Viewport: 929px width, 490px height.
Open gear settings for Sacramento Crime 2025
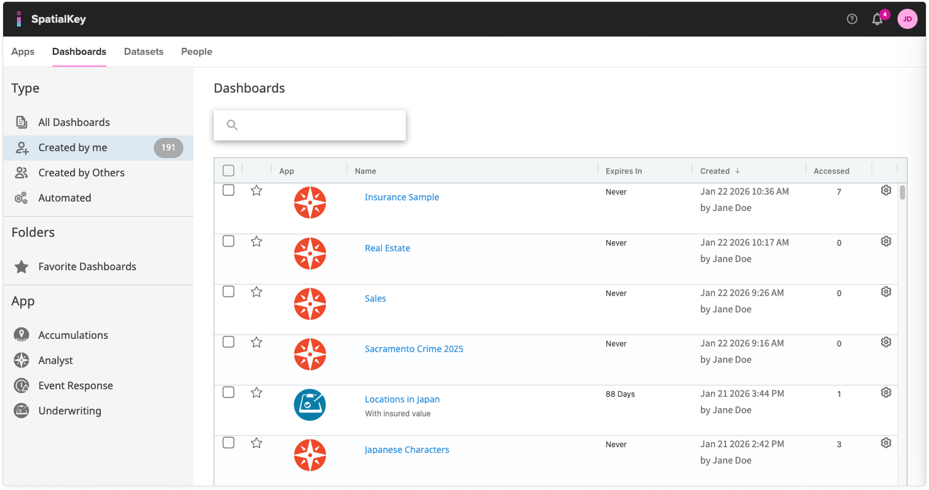coord(886,342)
